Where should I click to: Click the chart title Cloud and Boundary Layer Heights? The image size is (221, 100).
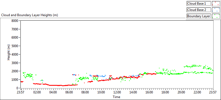(30, 15)
